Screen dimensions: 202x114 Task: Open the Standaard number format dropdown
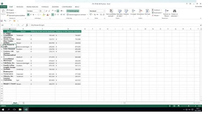tap(104, 11)
